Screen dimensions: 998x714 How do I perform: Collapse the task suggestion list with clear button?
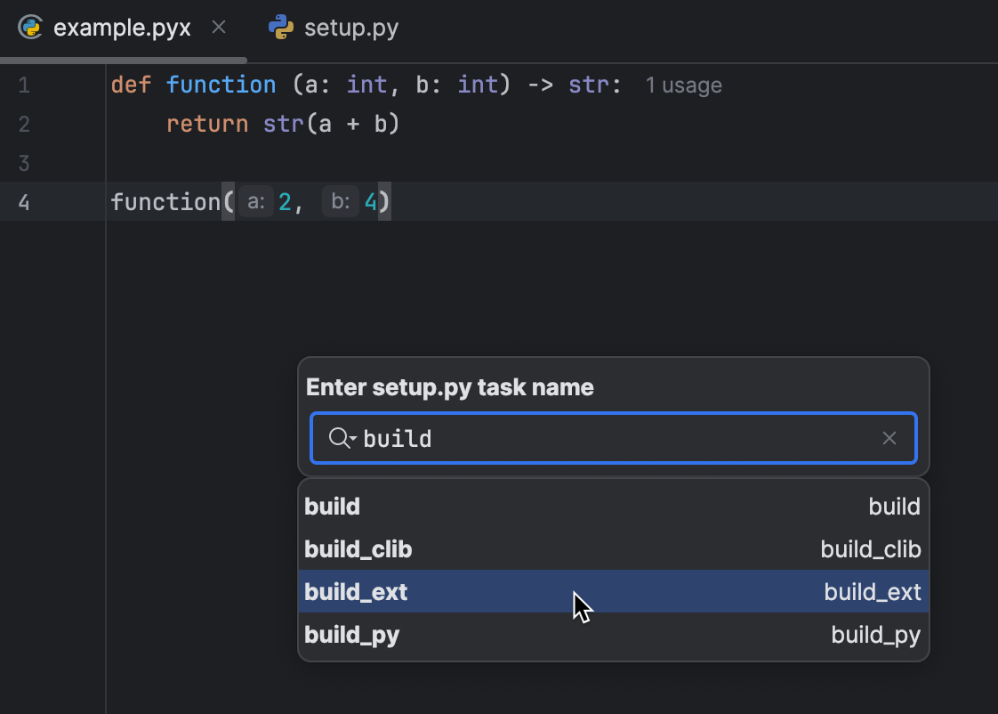[x=889, y=438]
